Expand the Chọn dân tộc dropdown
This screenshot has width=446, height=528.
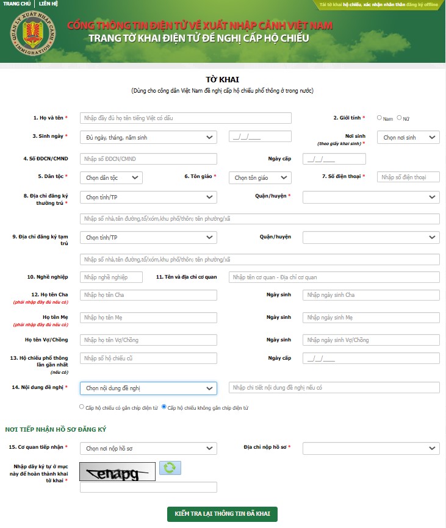tap(111, 178)
